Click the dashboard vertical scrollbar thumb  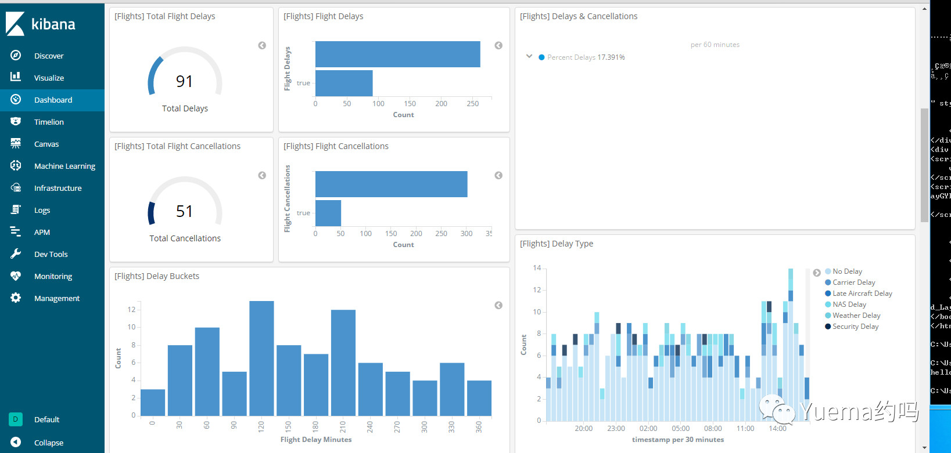tap(924, 165)
